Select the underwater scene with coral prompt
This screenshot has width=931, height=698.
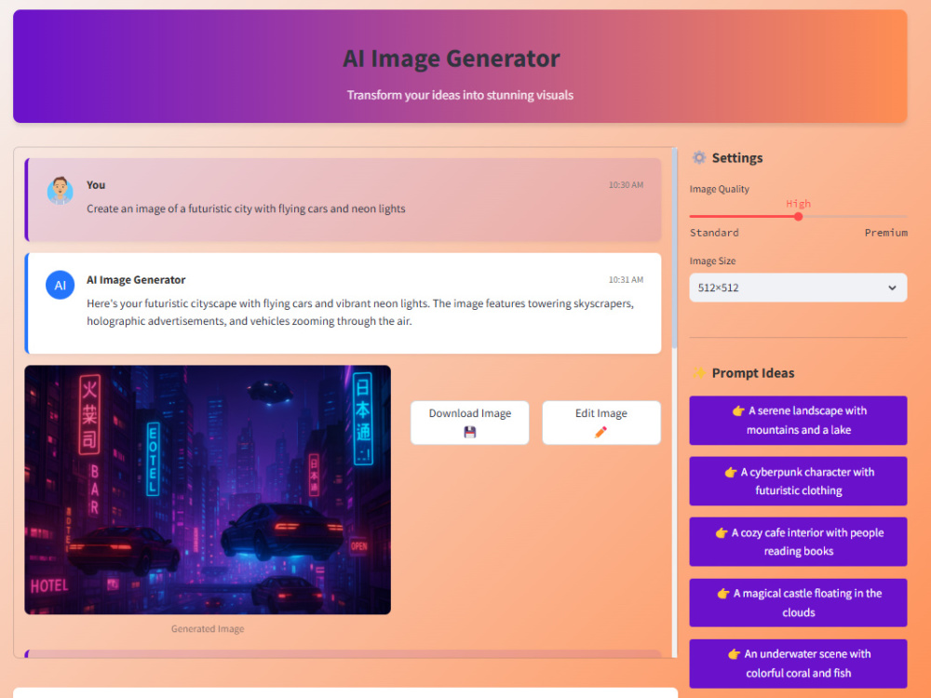(x=798, y=663)
